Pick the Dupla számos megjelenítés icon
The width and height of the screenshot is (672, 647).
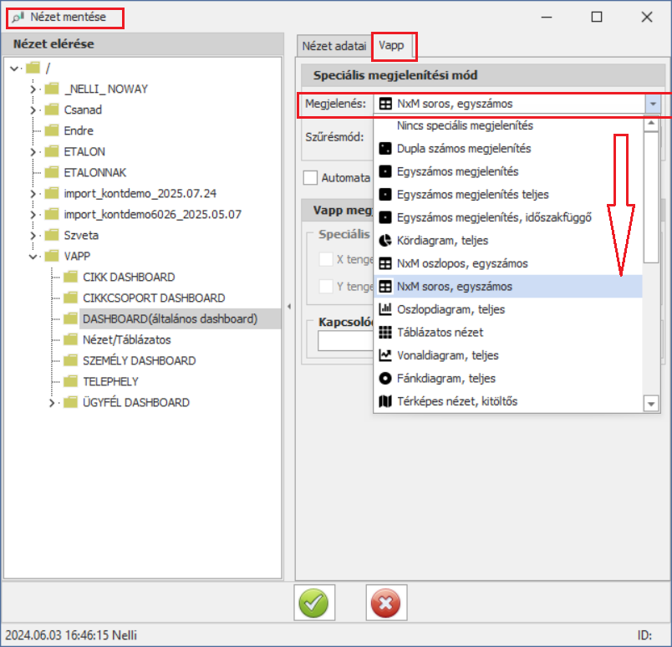385,149
